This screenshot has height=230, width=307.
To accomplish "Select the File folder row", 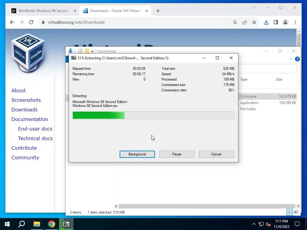I will tap(268, 109).
